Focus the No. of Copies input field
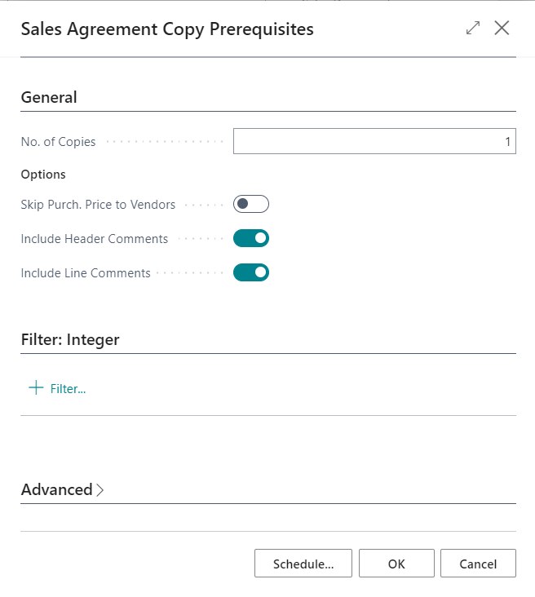The image size is (535, 597). (374, 142)
